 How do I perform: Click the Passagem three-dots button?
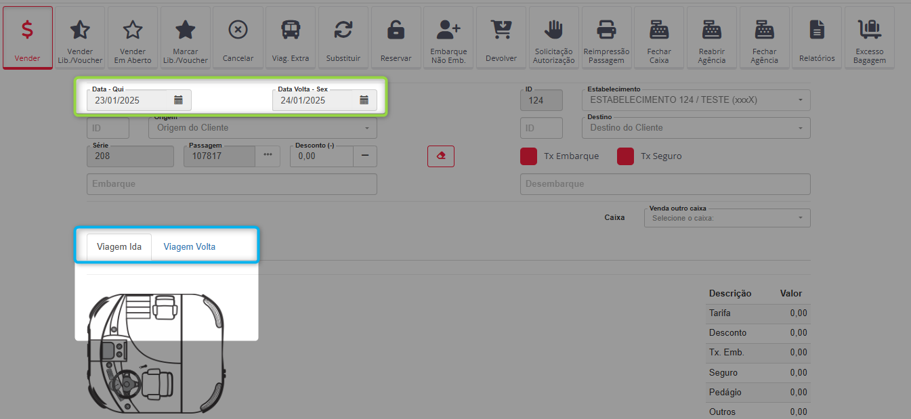[268, 156]
